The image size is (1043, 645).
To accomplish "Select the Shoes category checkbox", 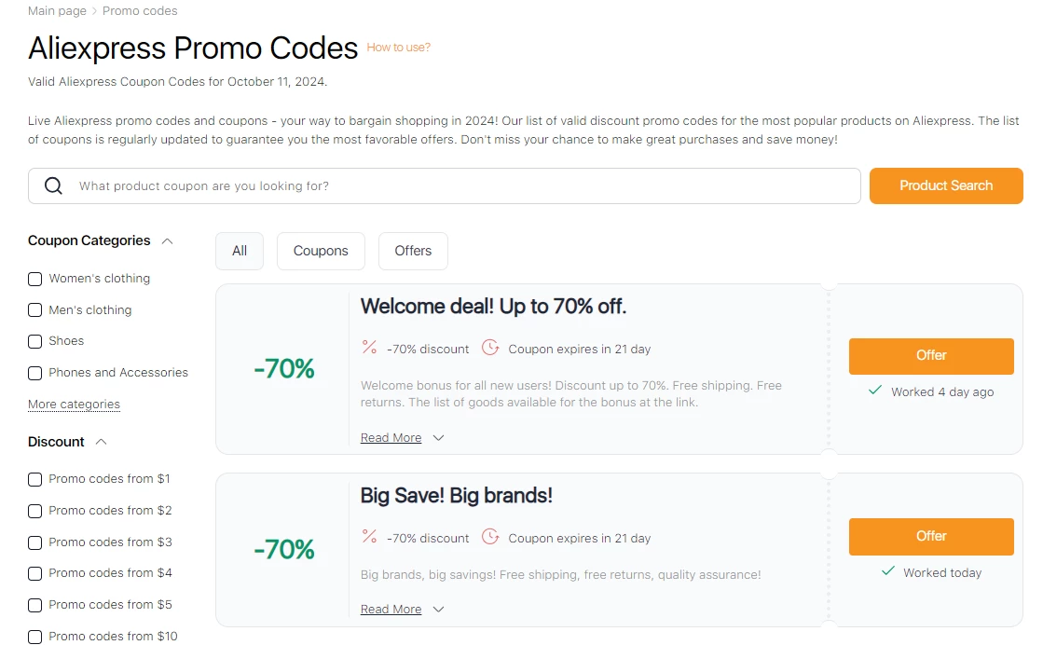I will click(35, 342).
